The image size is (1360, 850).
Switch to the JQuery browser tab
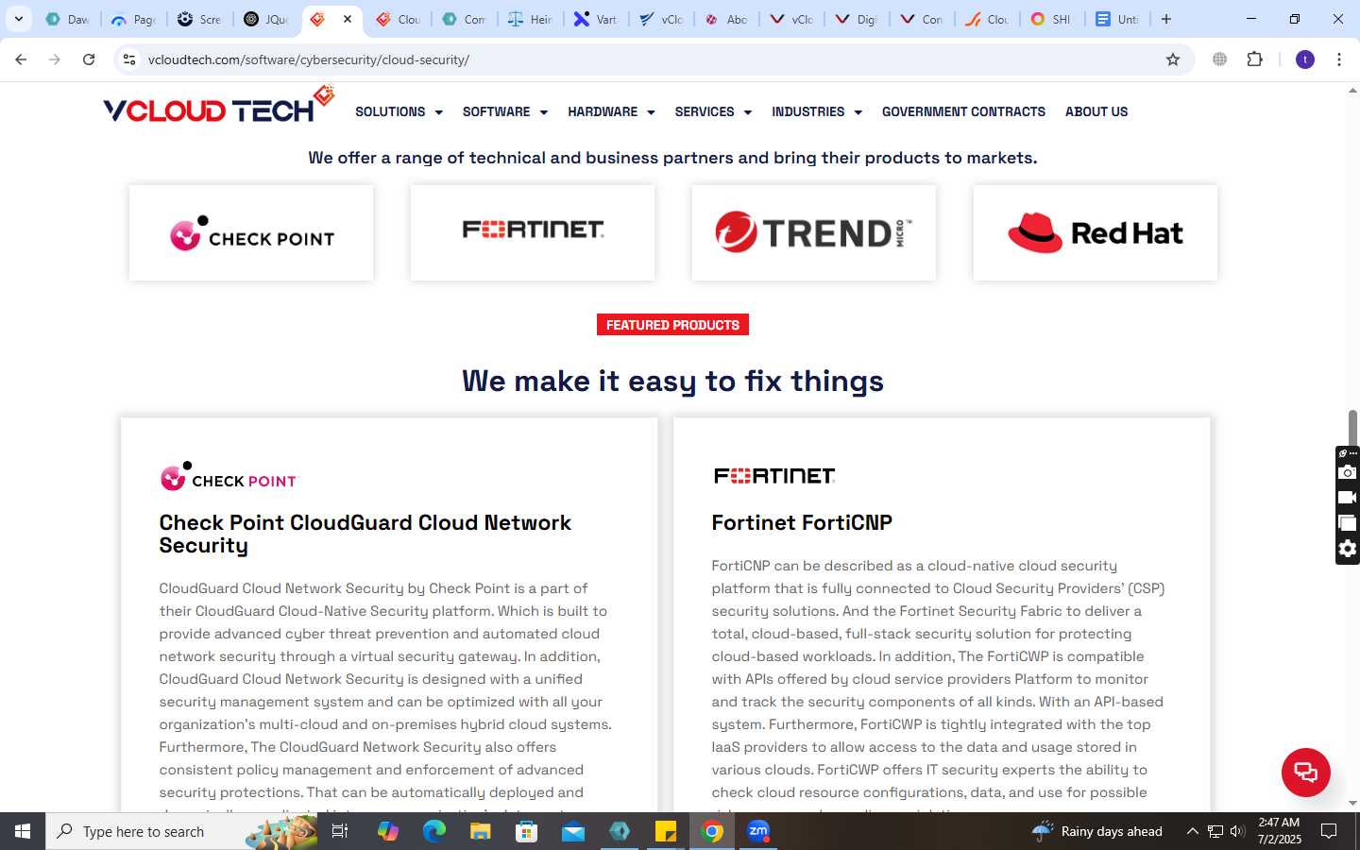coord(266,19)
